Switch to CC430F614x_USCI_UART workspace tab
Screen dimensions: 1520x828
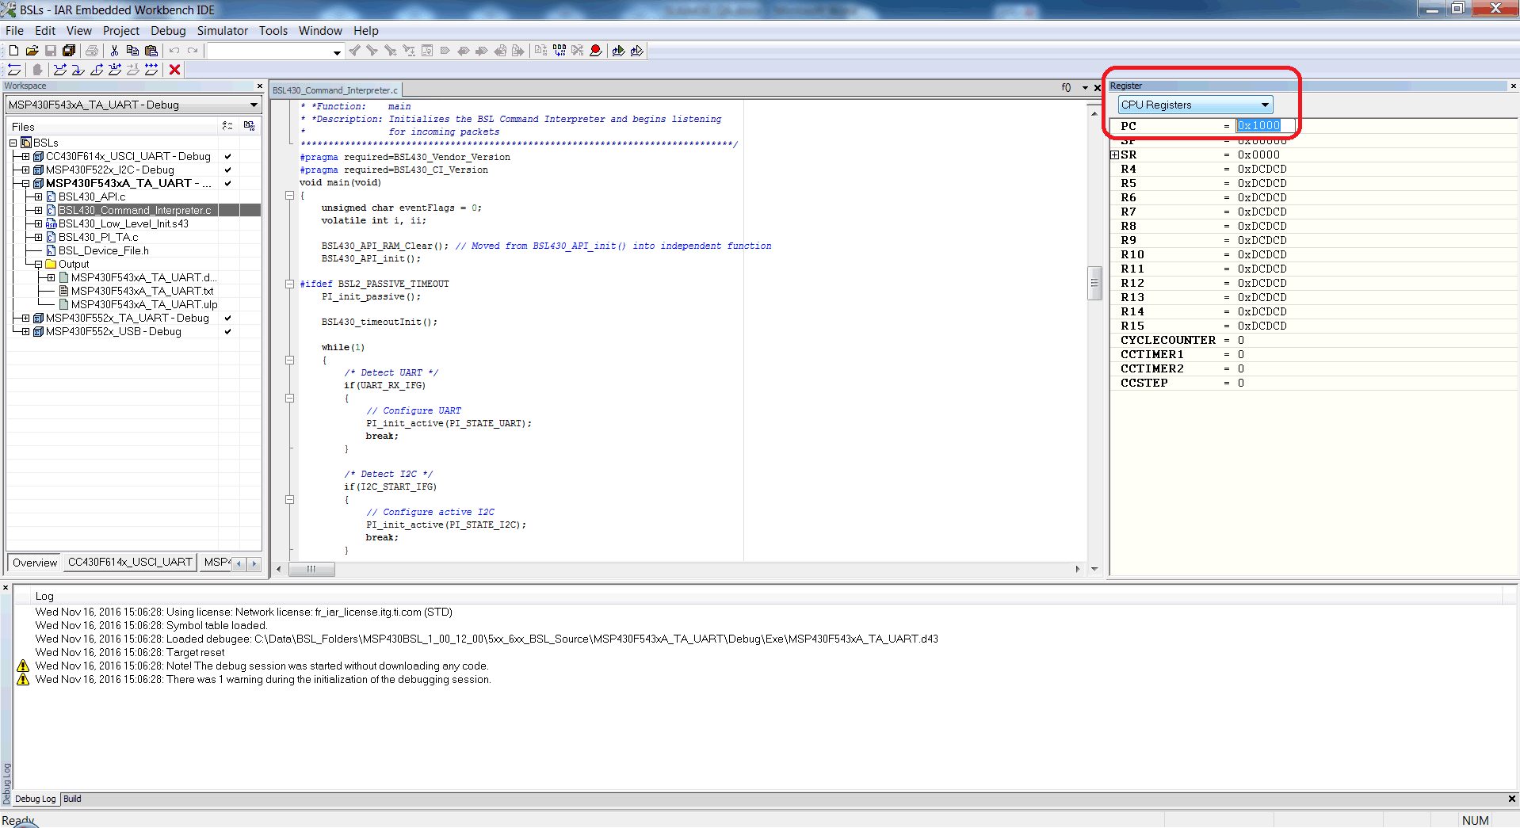[x=130, y=562]
